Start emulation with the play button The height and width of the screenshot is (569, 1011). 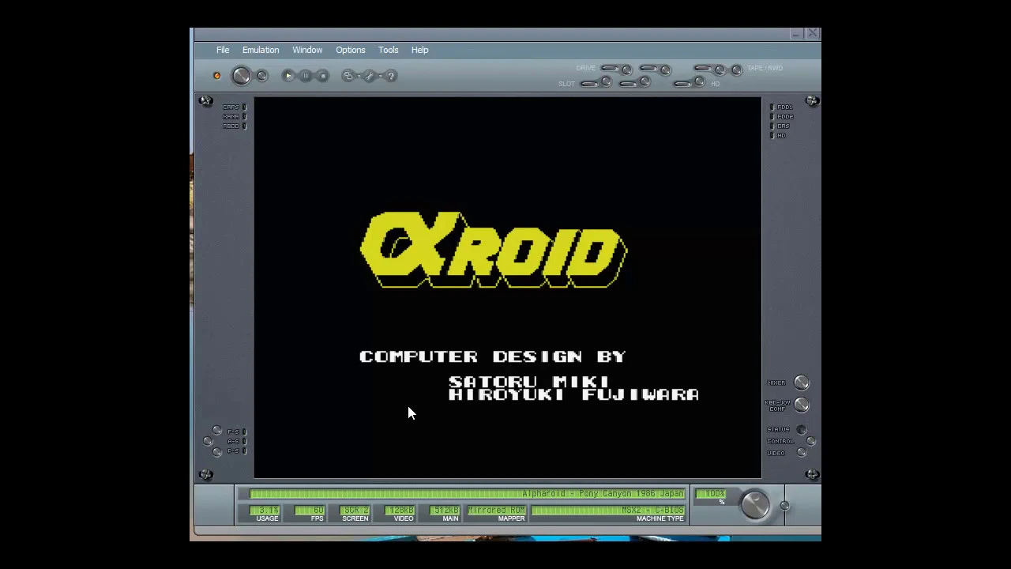288,76
